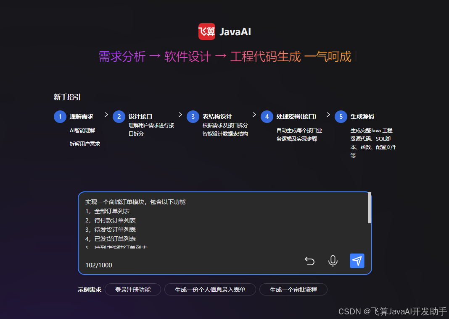Click the 表结构设计 step title
The image size is (449, 319).
(217, 116)
